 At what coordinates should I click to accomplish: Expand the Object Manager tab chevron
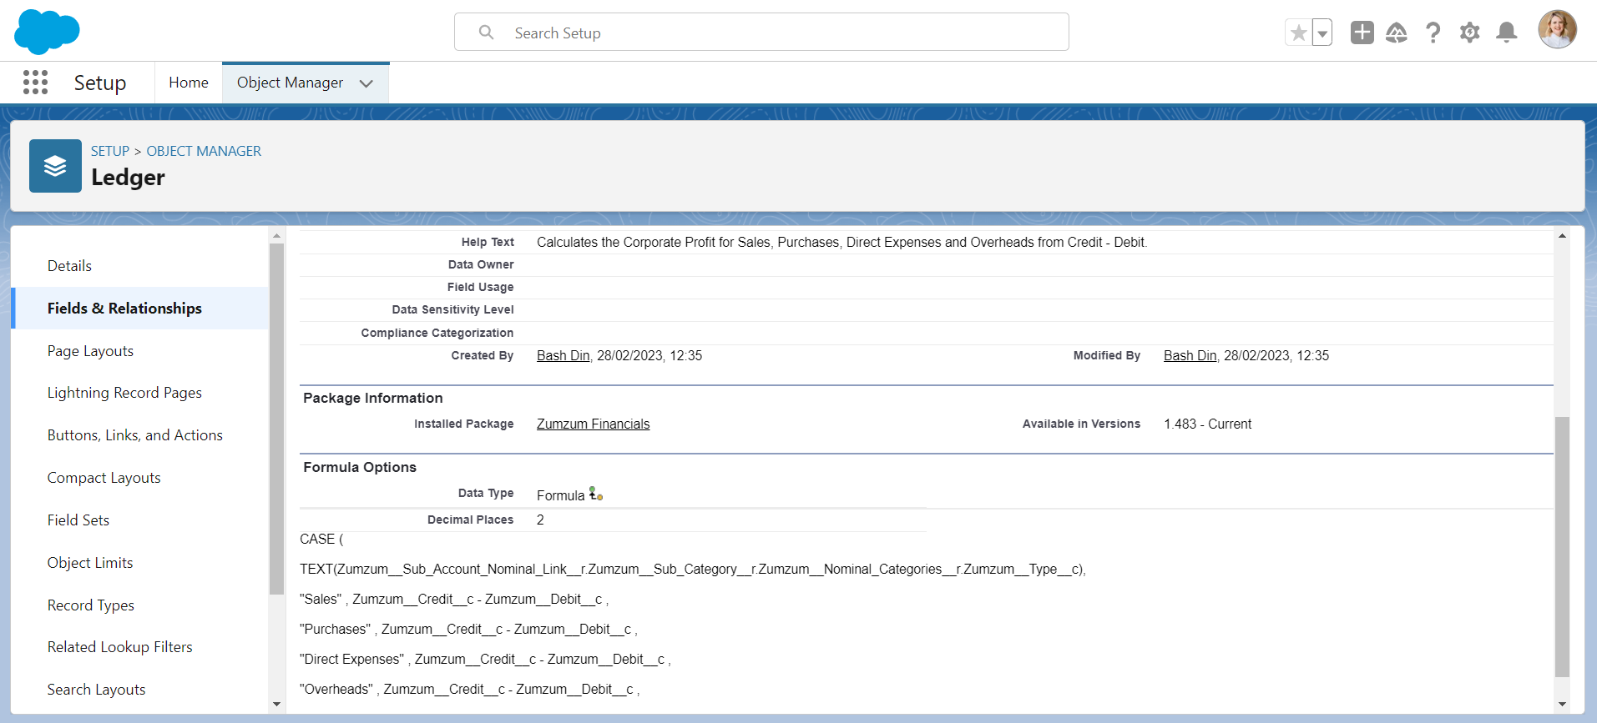pos(366,83)
